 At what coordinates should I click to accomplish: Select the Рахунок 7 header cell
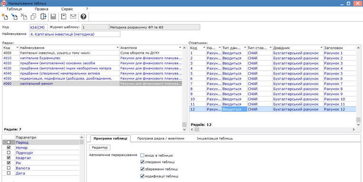(x=340, y=83)
